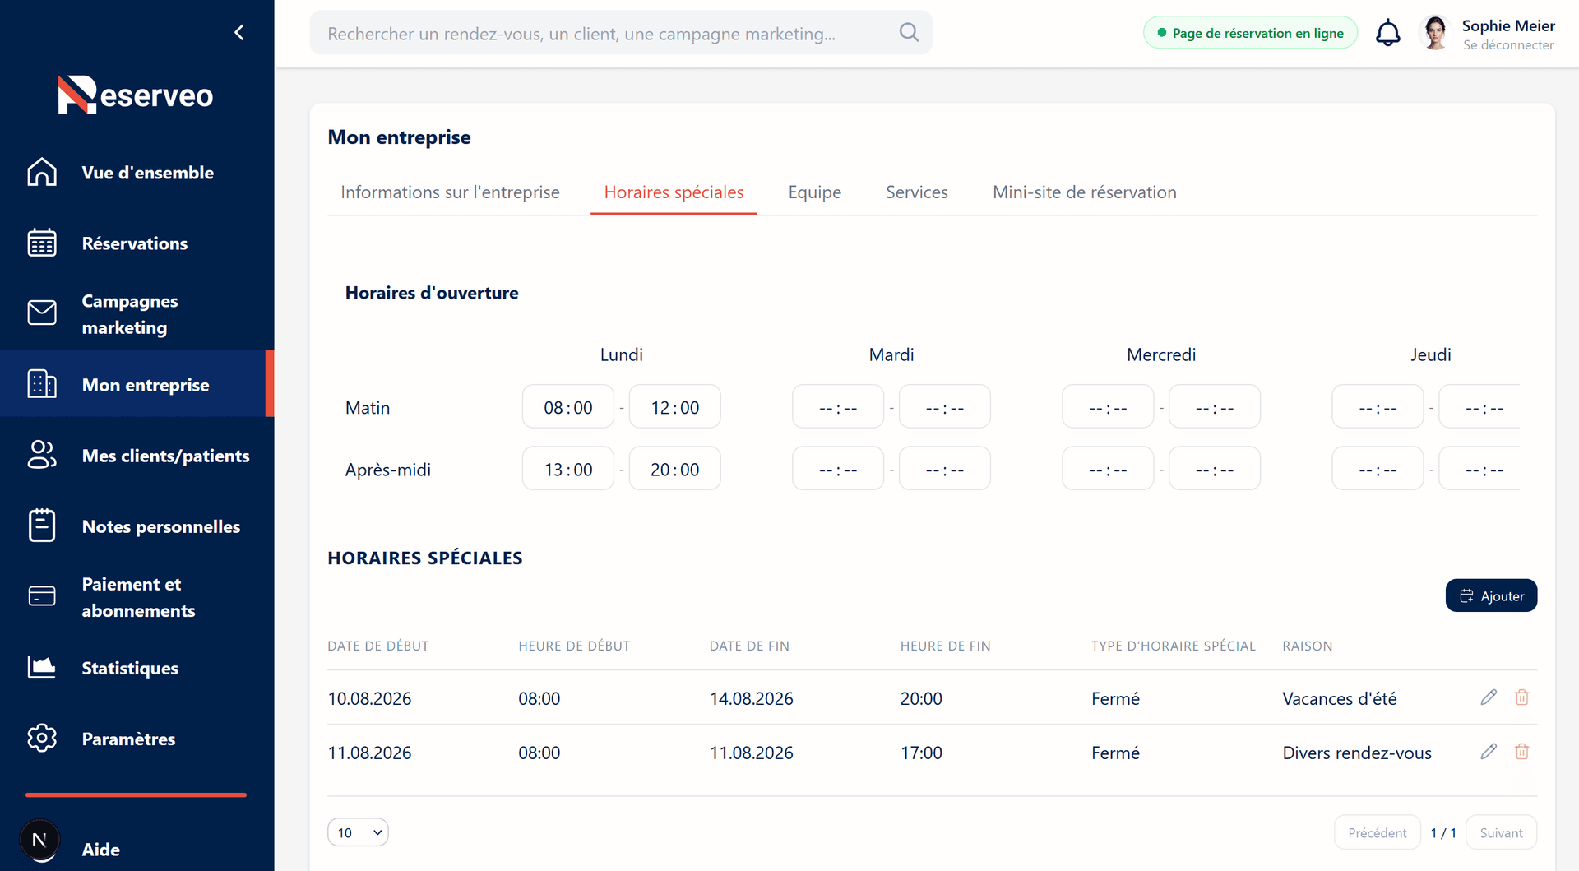Open notifications bell
The image size is (1579, 871).
point(1388,33)
